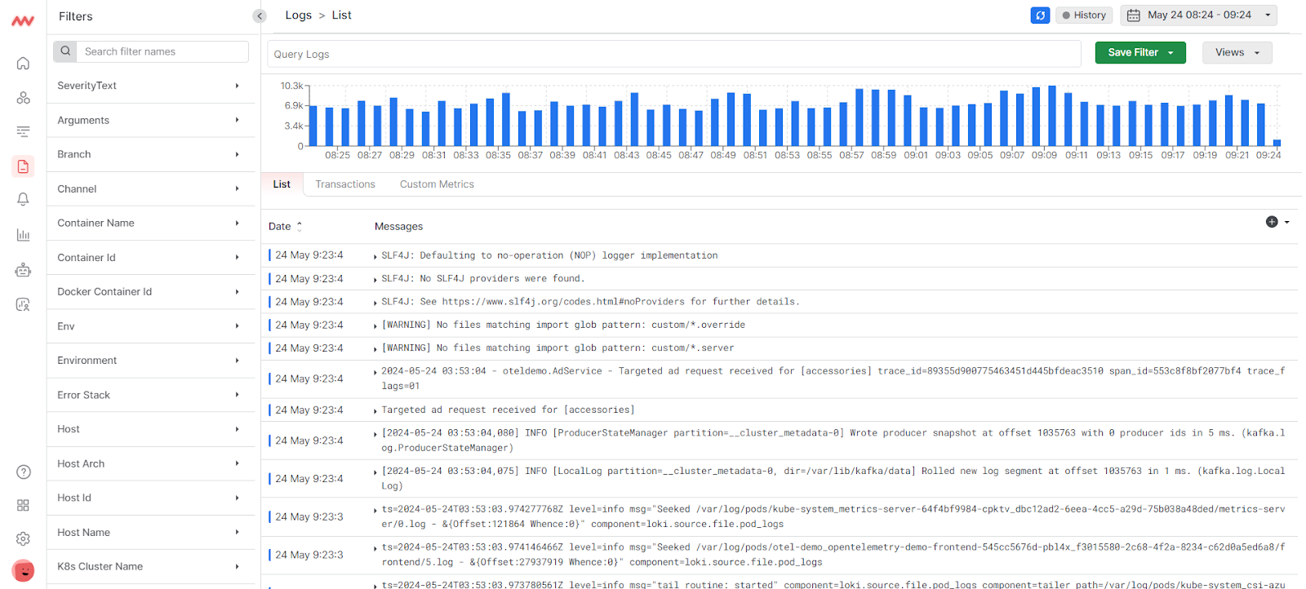
Task: Open the real user monitoring icon
Action: pos(23,304)
